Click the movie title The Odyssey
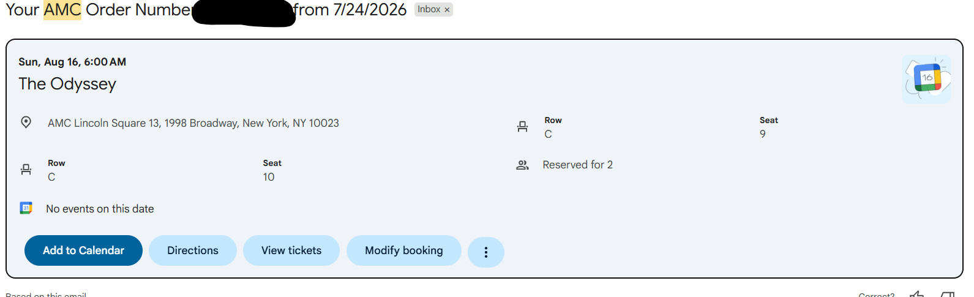974x297 pixels. pyautogui.click(x=67, y=84)
